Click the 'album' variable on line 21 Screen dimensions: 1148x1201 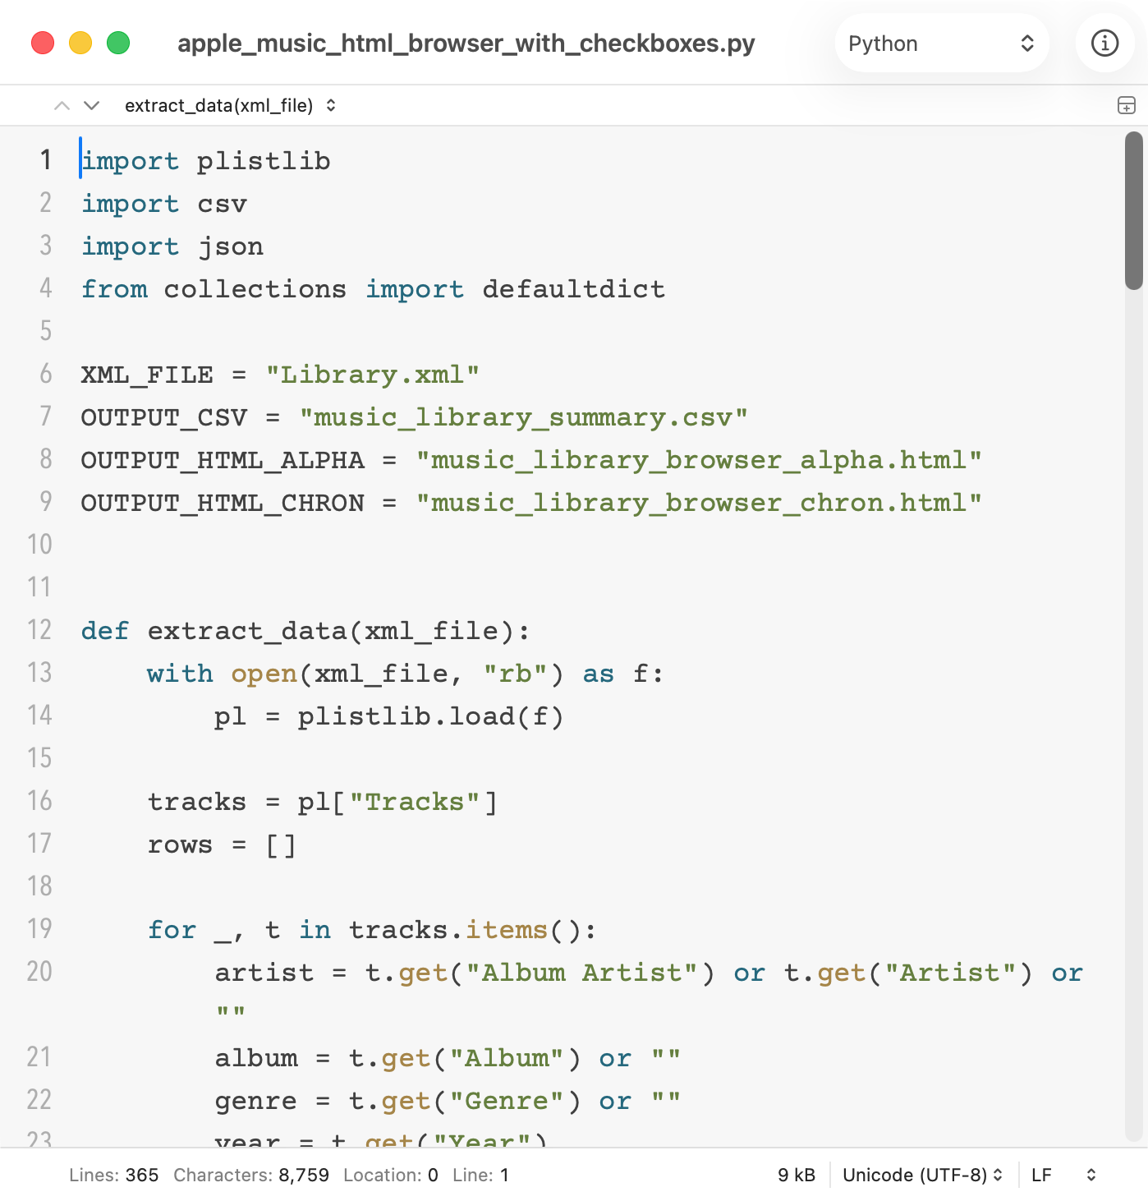(256, 1058)
